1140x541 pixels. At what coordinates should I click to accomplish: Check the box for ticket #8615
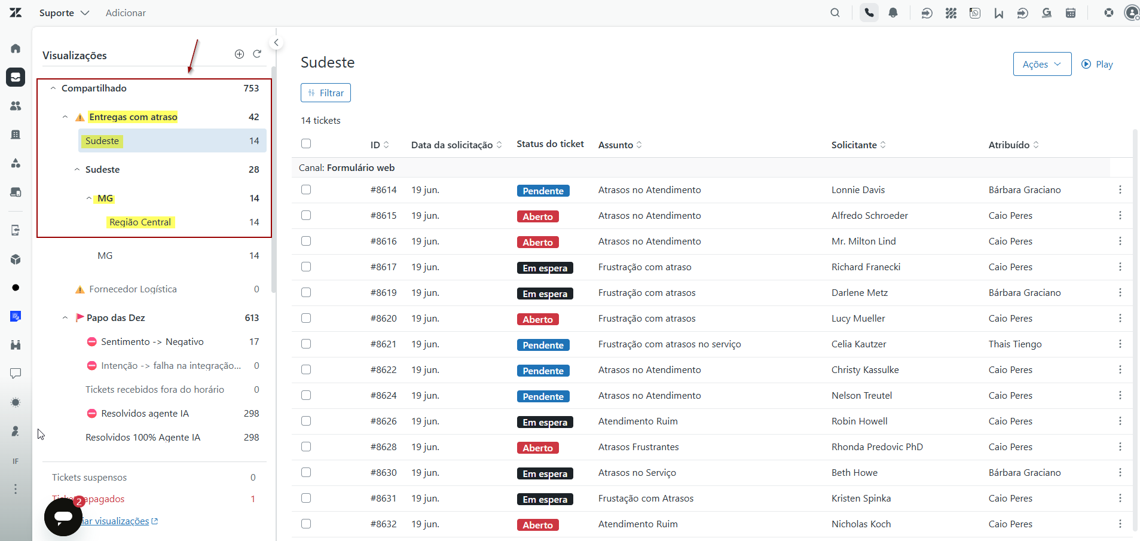pyautogui.click(x=306, y=215)
